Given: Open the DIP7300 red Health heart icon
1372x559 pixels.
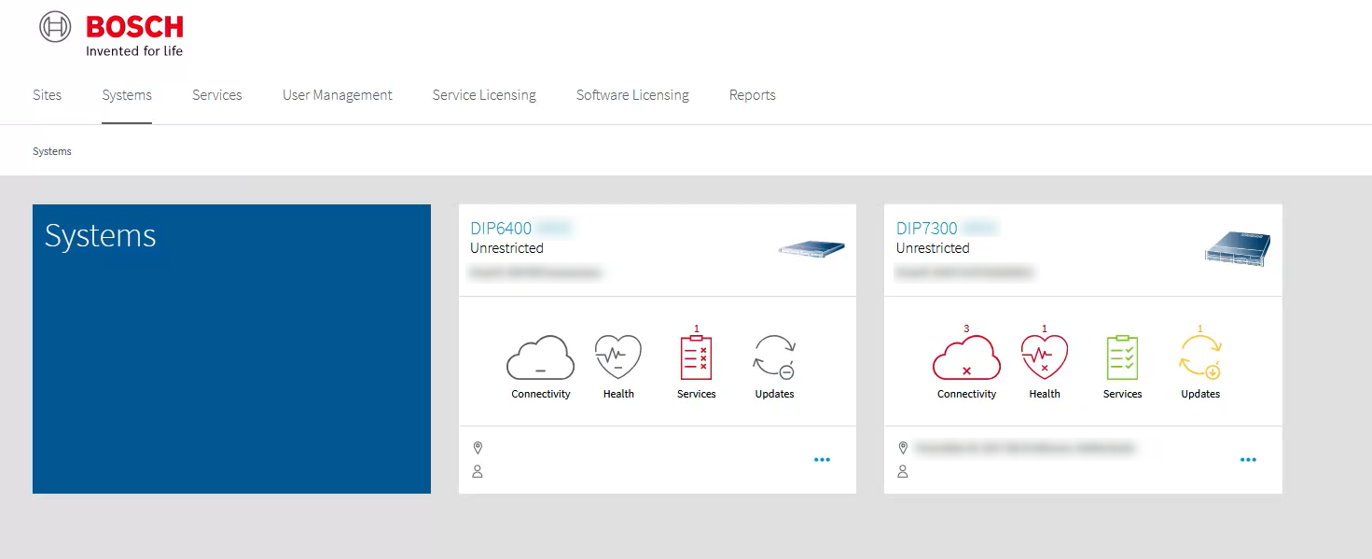Looking at the screenshot, I should coord(1045,357).
